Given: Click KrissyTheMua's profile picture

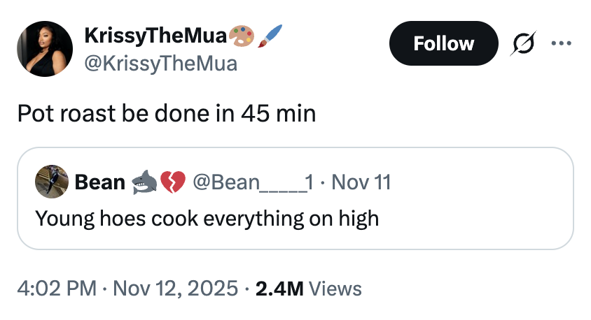Looking at the screenshot, I should click(x=45, y=48).
